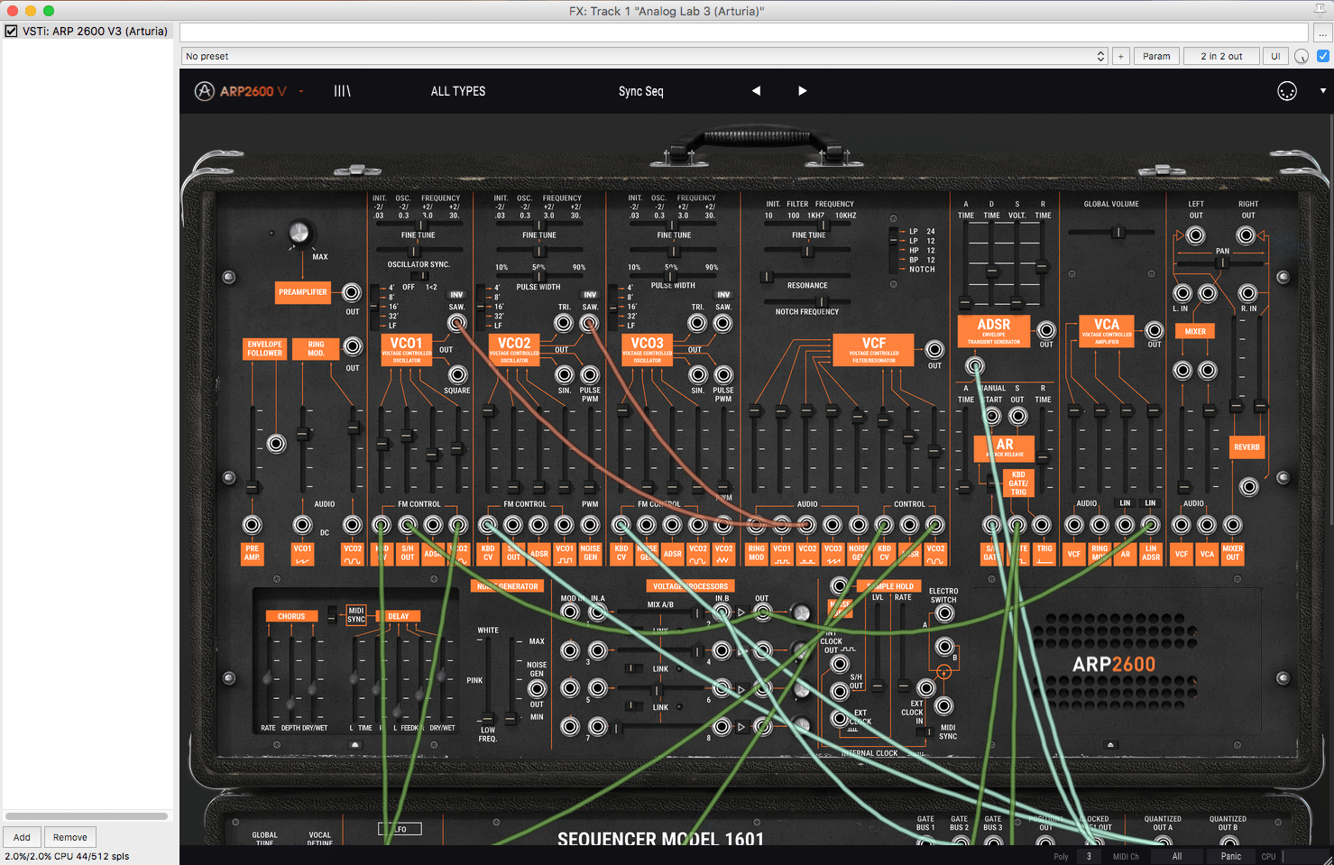
Task: Click the 2 in 2 out button
Action: pyautogui.click(x=1221, y=56)
